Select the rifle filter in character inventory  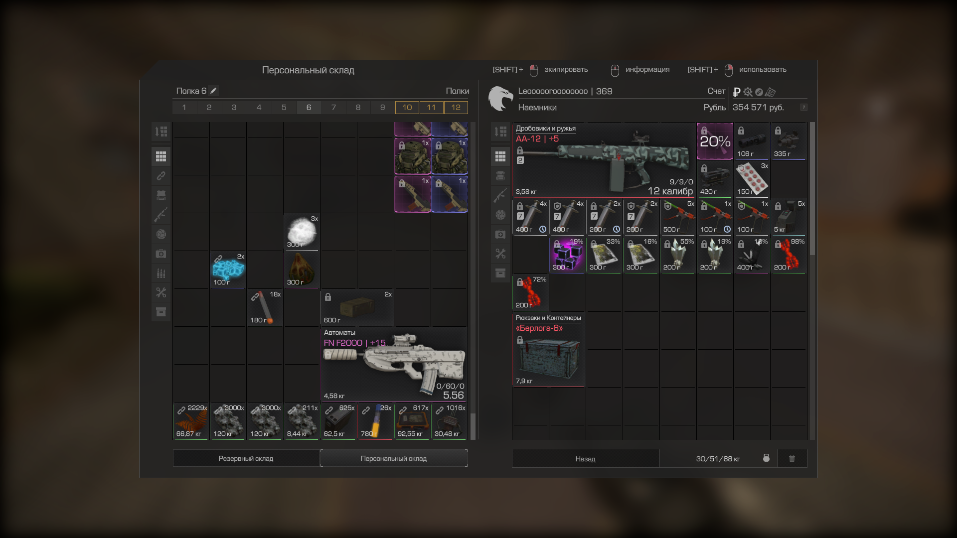pos(500,195)
